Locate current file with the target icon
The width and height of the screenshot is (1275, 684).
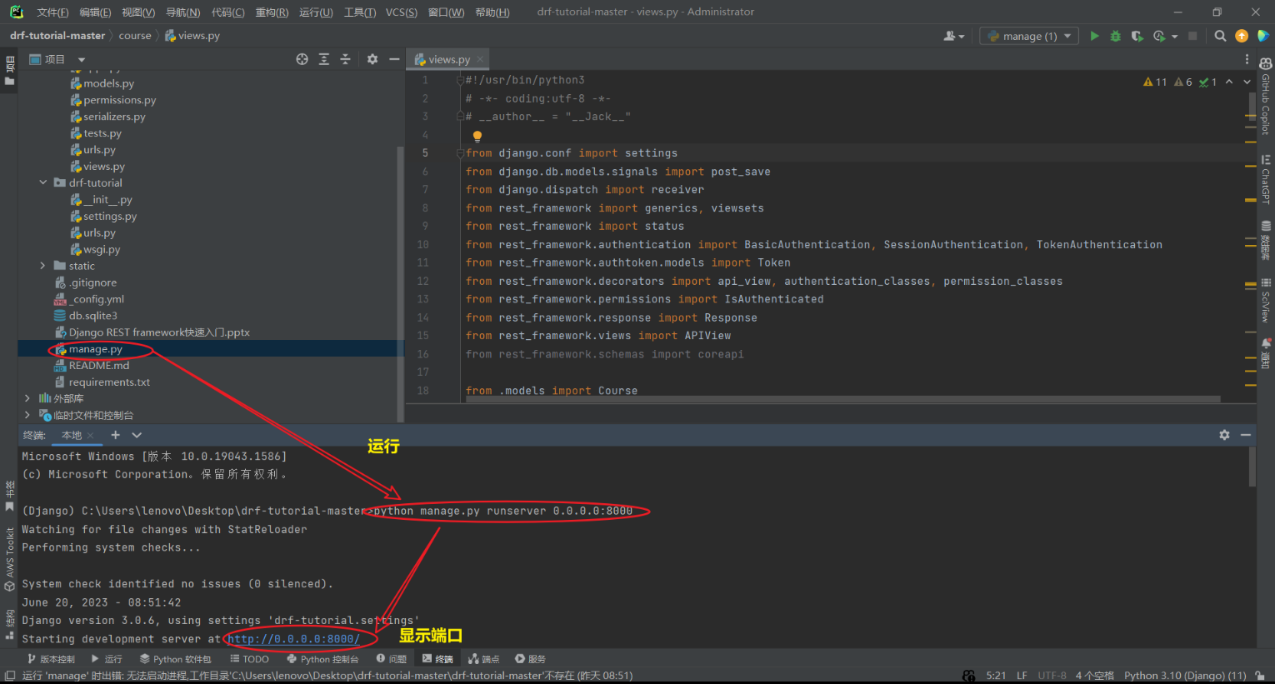click(x=302, y=59)
